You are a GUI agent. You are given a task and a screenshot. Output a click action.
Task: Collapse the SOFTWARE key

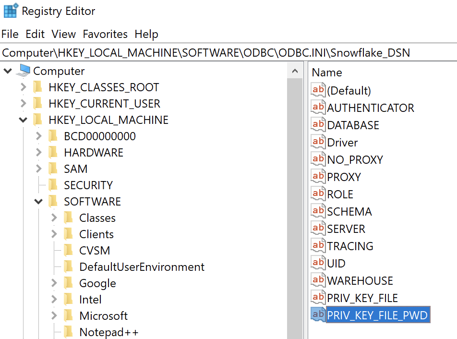(x=38, y=201)
